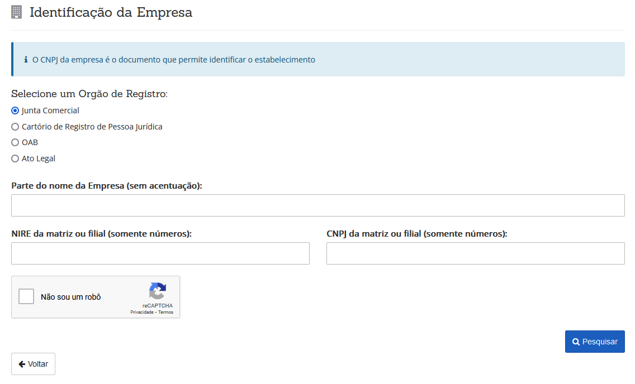Select the OAB registry option

tap(15, 142)
